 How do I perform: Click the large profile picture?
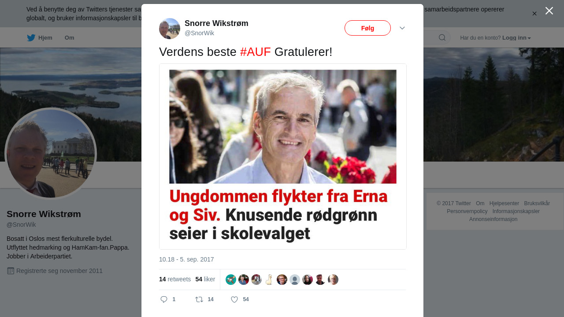pyautogui.click(x=51, y=154)
